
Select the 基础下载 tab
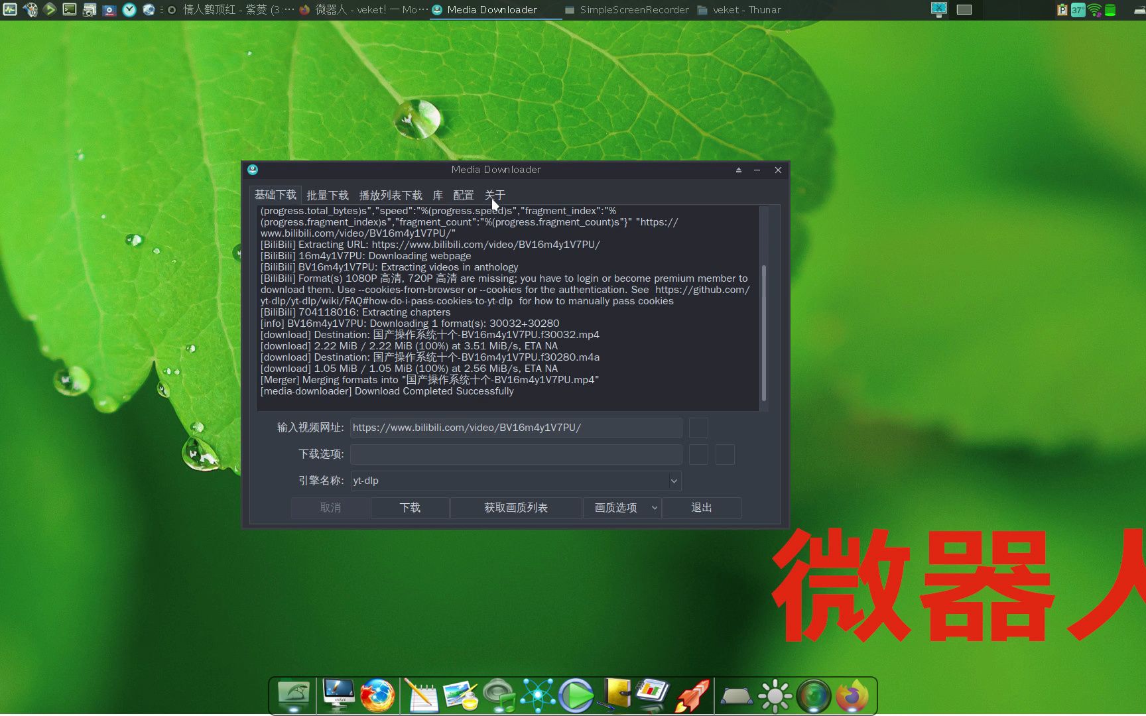[275, 195]
